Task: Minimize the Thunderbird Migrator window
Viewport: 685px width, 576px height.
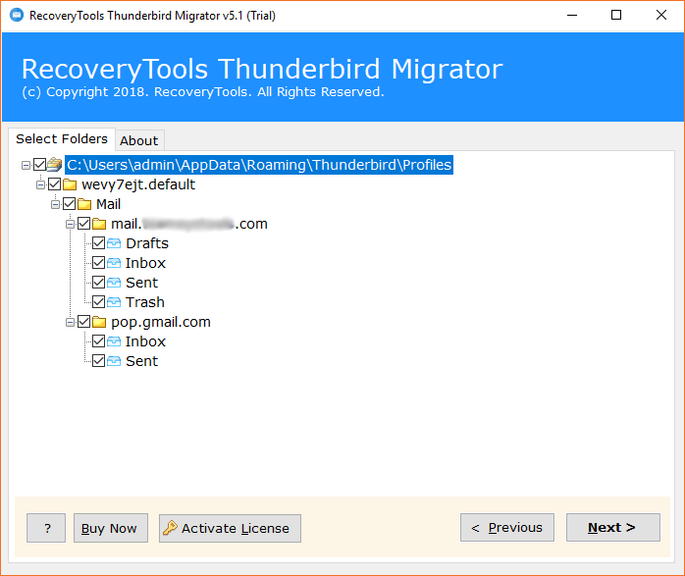Action: 572,16
